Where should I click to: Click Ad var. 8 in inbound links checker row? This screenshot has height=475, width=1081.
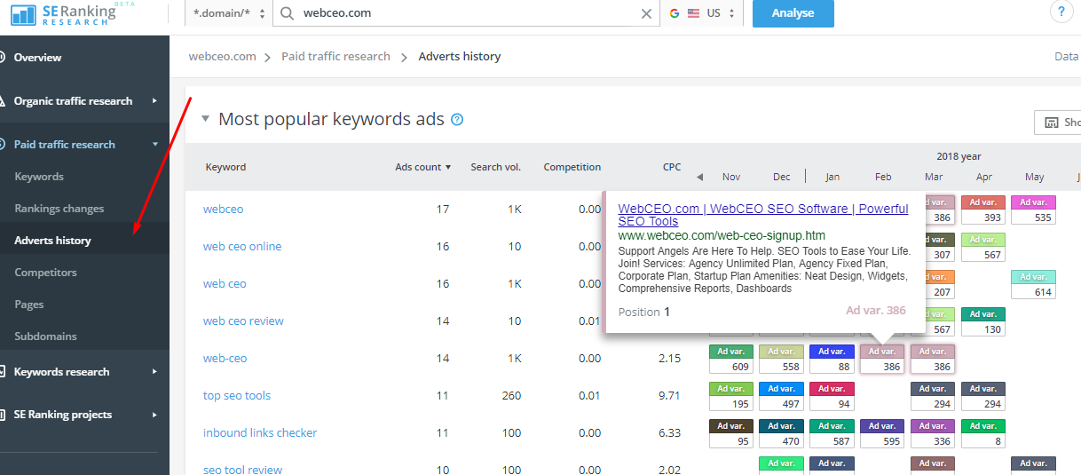coord(984,433)
